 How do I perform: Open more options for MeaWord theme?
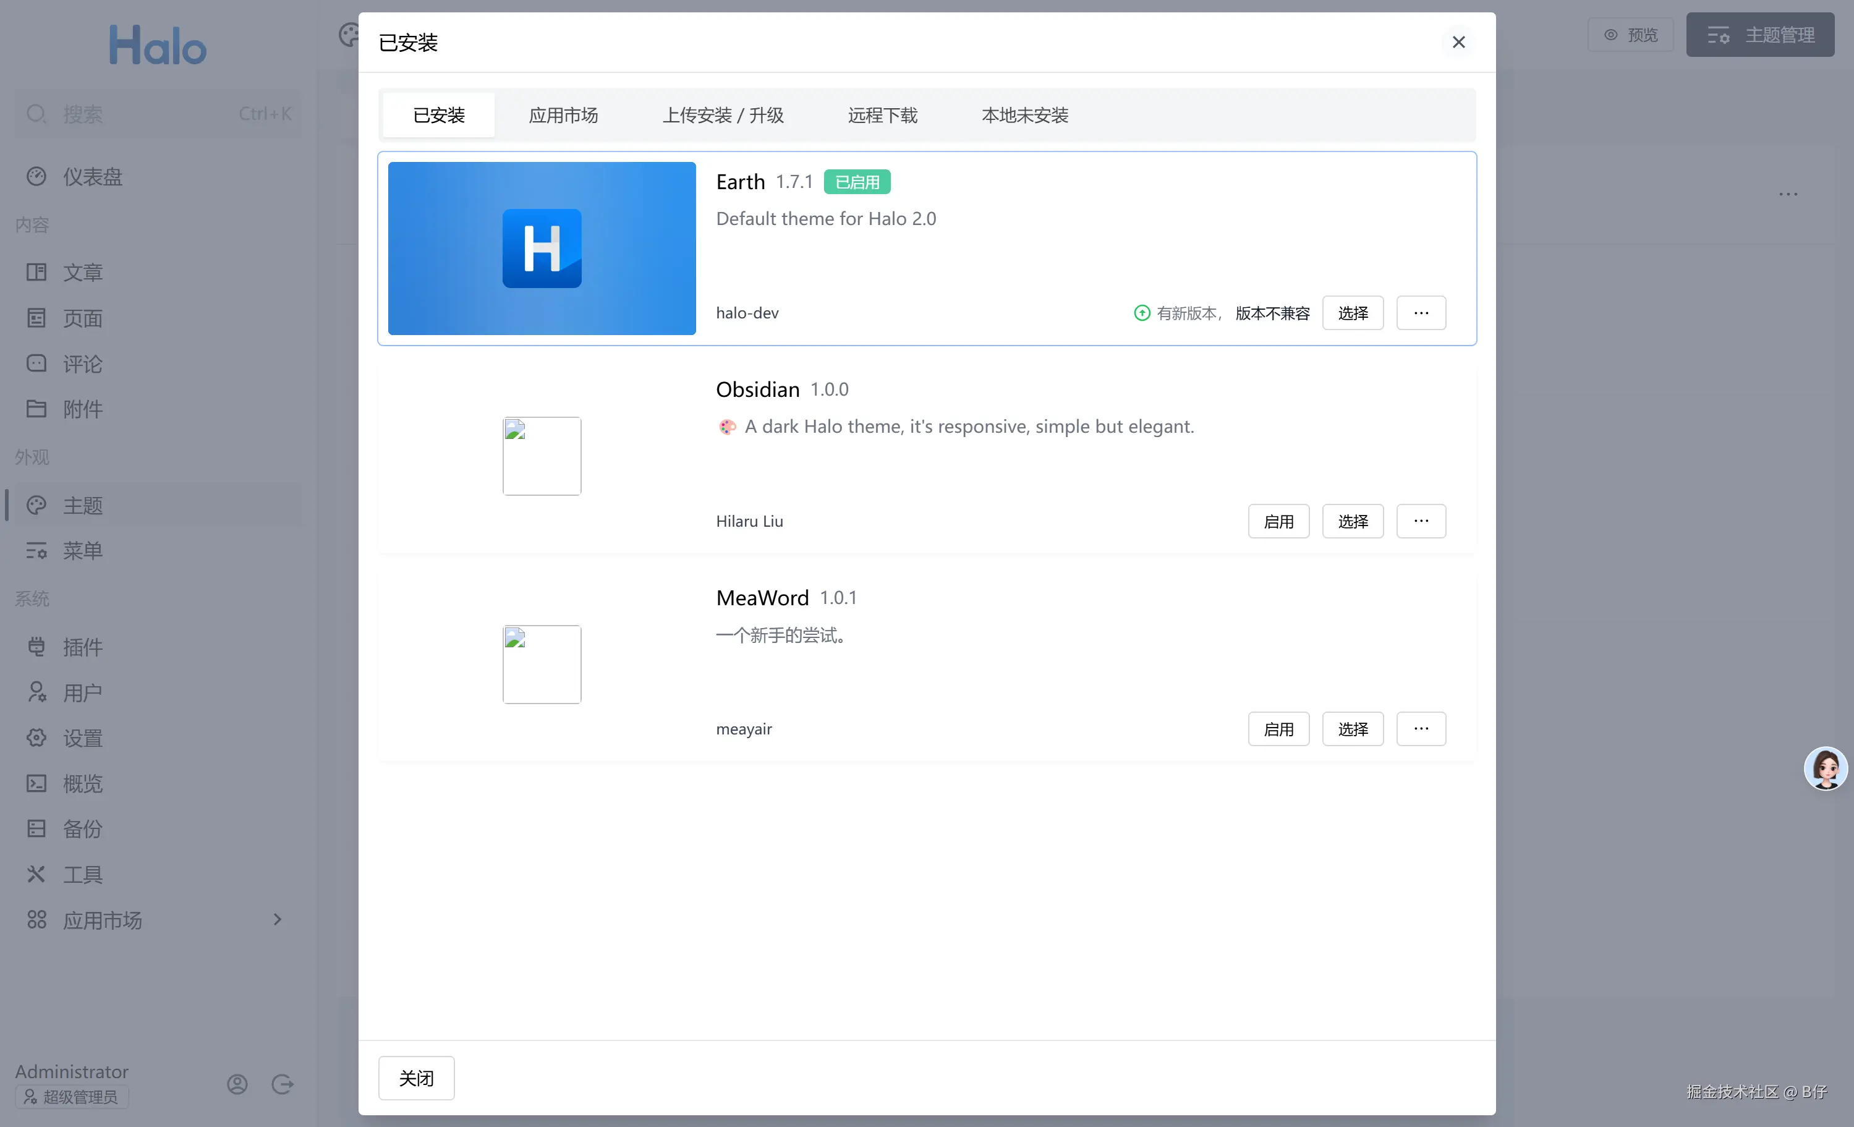coord(1421,728)
